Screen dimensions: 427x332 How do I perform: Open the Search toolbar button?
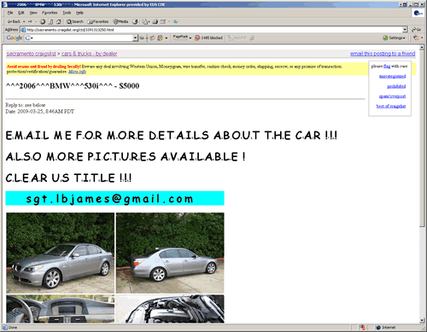click(x=75, y=21)
